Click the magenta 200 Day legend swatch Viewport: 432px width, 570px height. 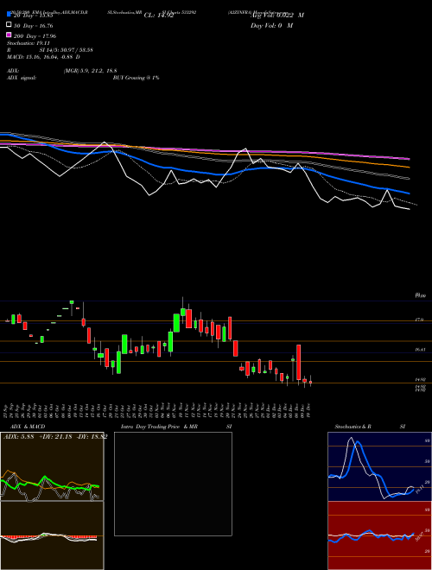point(9,35)
